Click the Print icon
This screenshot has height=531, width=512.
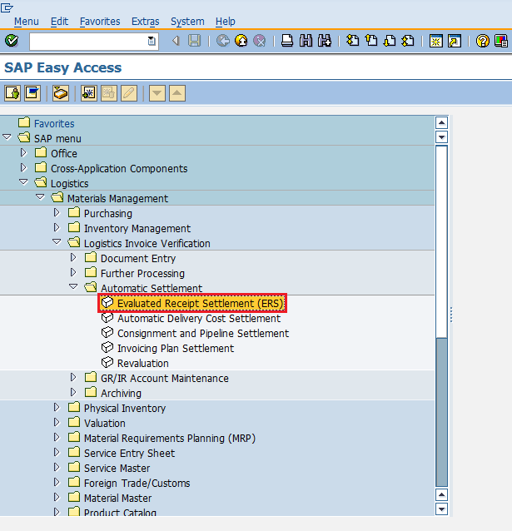(287, 41)
